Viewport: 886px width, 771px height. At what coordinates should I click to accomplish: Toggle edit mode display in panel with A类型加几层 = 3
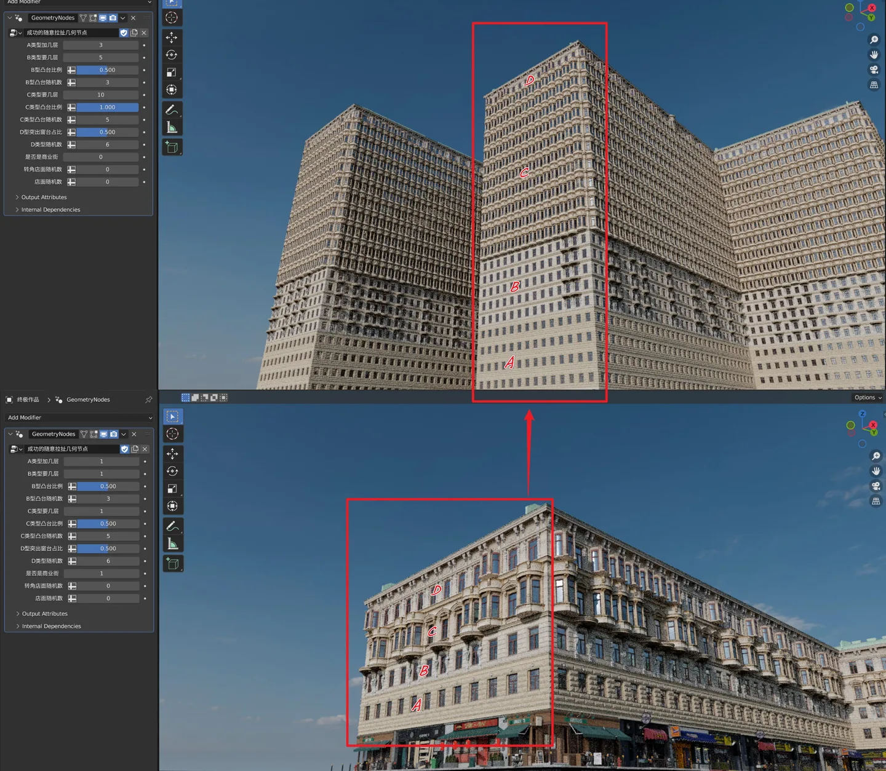93,18
